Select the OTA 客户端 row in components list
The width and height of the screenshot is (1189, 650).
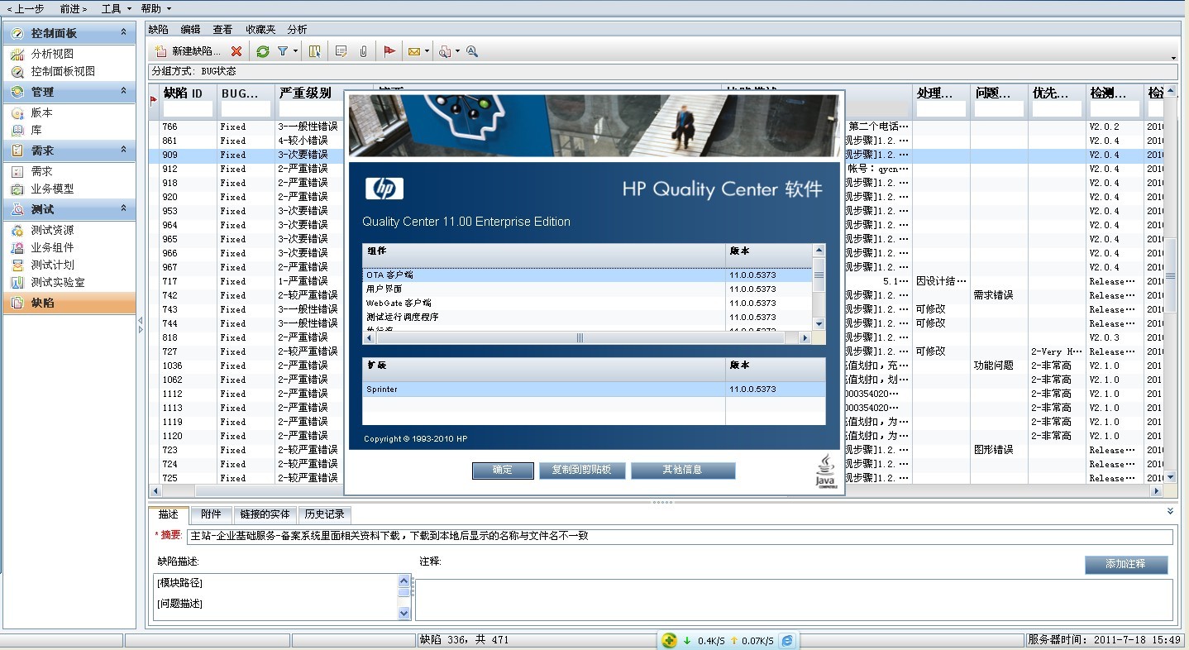tap(587, 275)
